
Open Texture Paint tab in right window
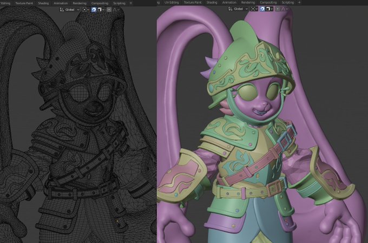[x=193, y=2]
